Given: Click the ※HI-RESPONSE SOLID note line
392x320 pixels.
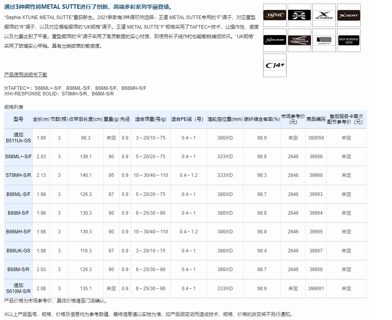Looking at the screenshot, I should pyautogui.click(x=59, y=94).
